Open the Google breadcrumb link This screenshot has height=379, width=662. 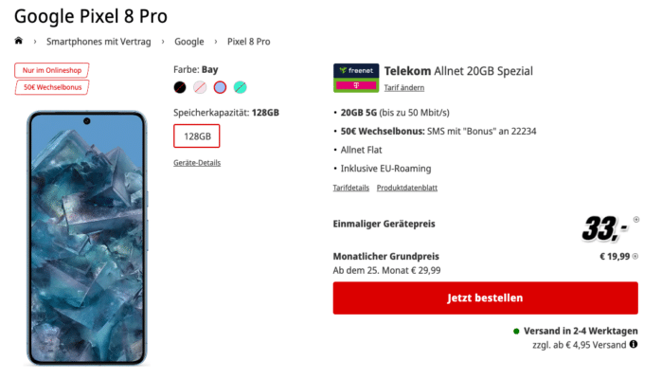point(189,42)
